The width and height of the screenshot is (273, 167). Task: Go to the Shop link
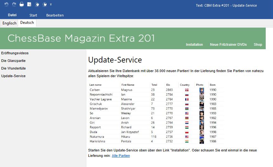click(258, 44)
